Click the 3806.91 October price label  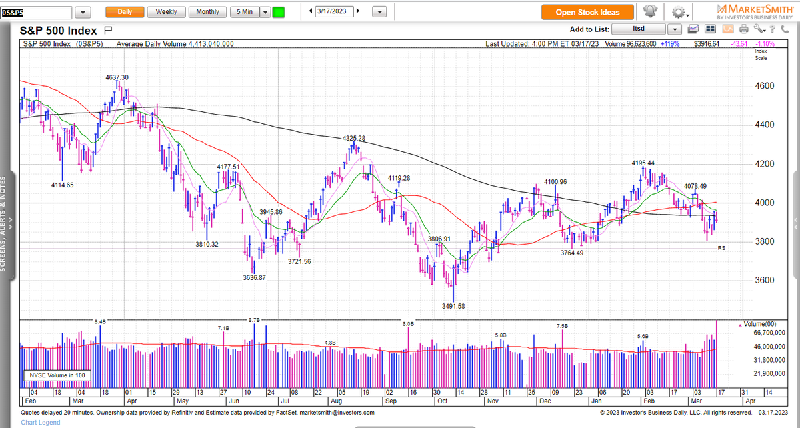439,238
